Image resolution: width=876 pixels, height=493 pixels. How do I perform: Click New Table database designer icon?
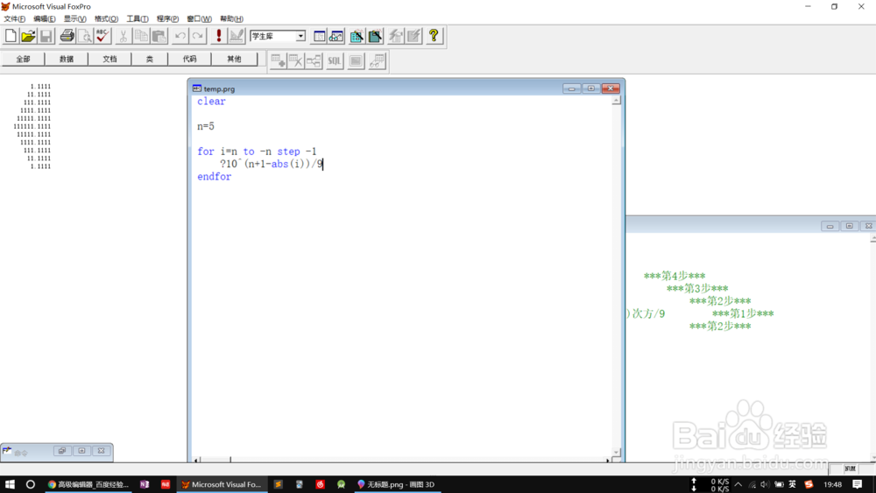(279, 60)
